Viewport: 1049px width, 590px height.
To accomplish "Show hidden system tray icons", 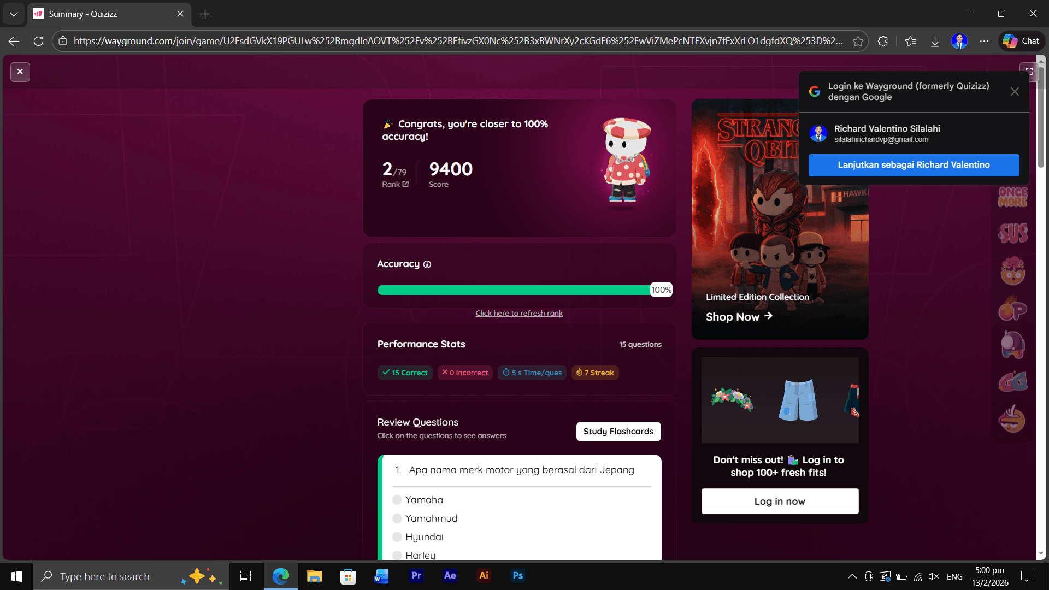I will (852, 576).
